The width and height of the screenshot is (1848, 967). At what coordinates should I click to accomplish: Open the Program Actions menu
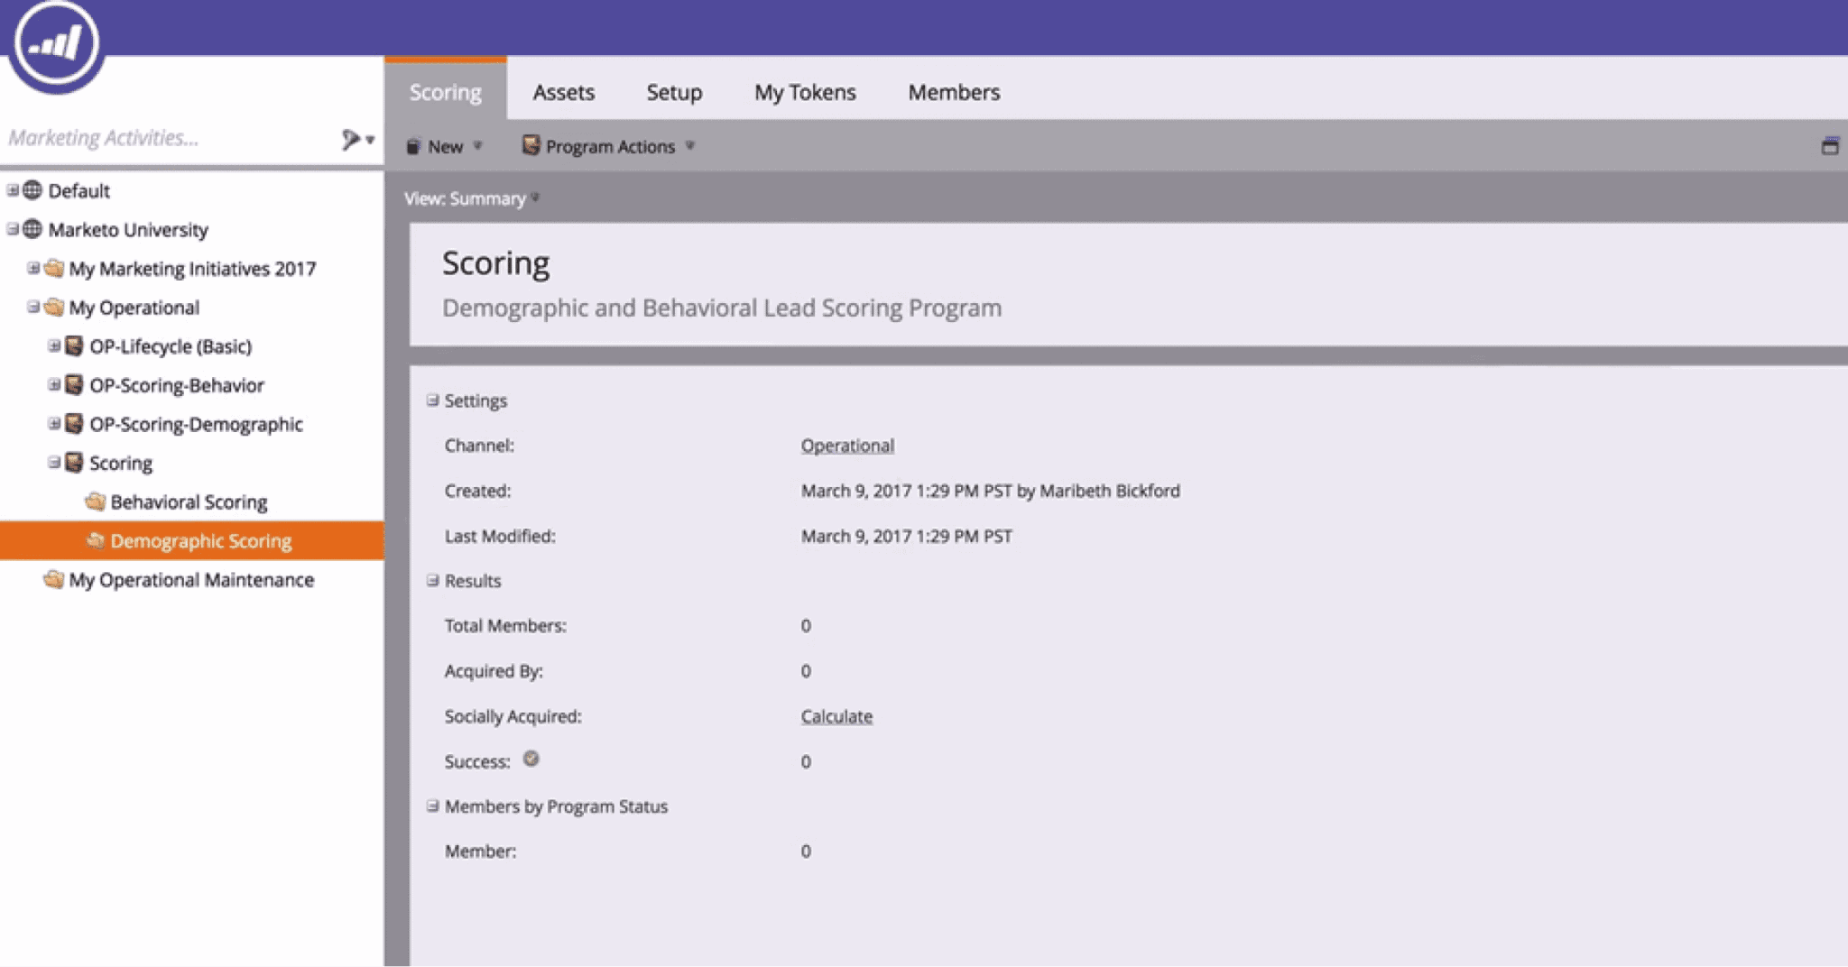click(x=609, y=146)
